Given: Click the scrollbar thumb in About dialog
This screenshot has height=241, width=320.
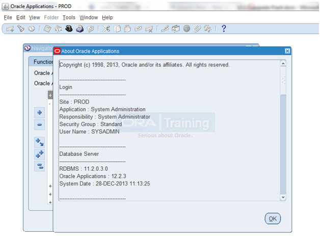Looking at the screenshot, I should pos(283,81).
